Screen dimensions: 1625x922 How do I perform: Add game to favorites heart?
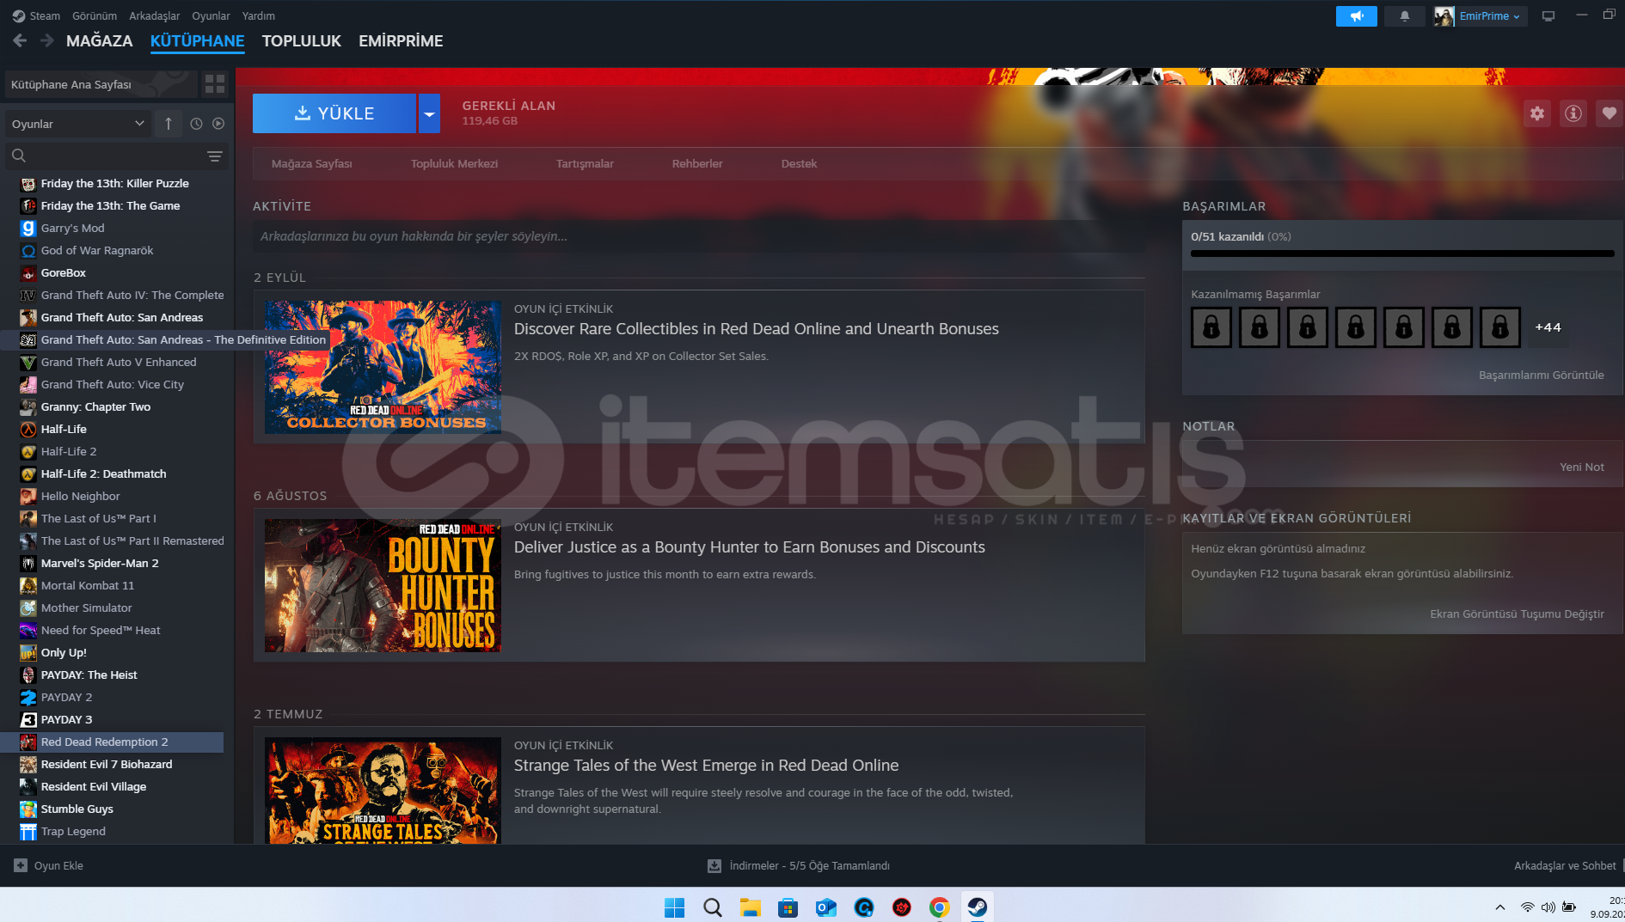tap(1610, 113)
